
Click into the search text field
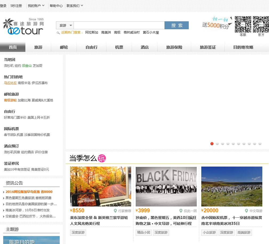pos(119,25)
